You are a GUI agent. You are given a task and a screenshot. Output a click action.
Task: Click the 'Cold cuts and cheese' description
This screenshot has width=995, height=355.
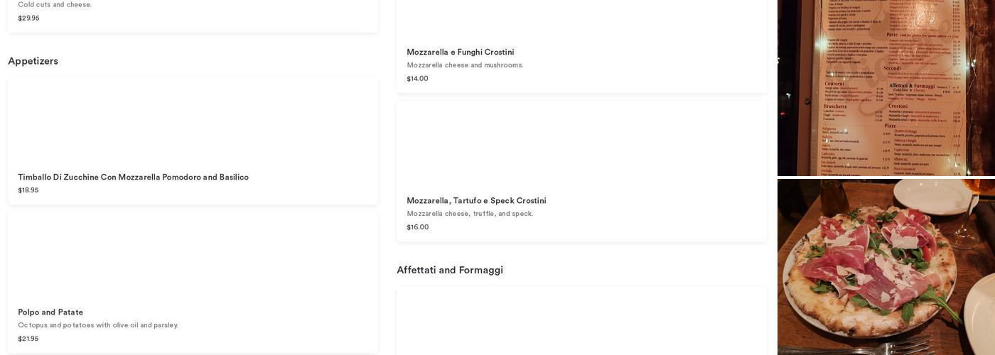tap(55, 5)
